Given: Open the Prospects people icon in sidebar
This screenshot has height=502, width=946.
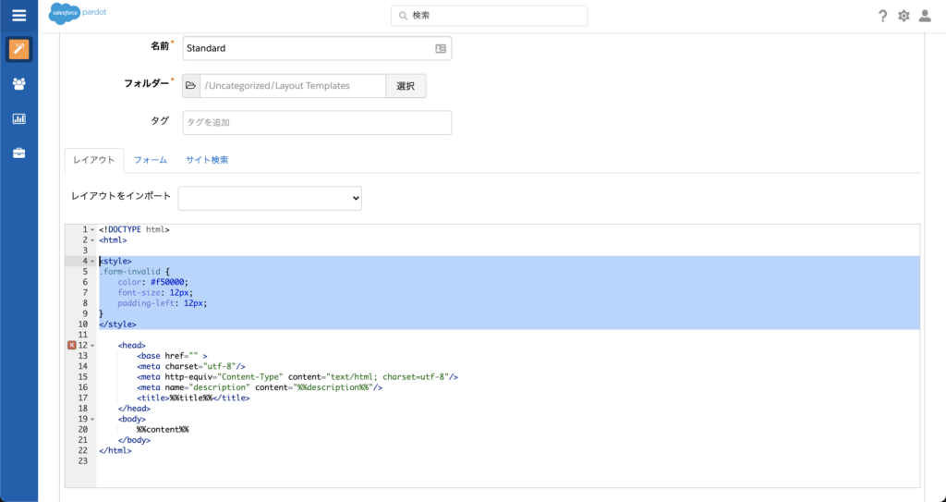Looking at the screenshot, I should tap(18, 84).
